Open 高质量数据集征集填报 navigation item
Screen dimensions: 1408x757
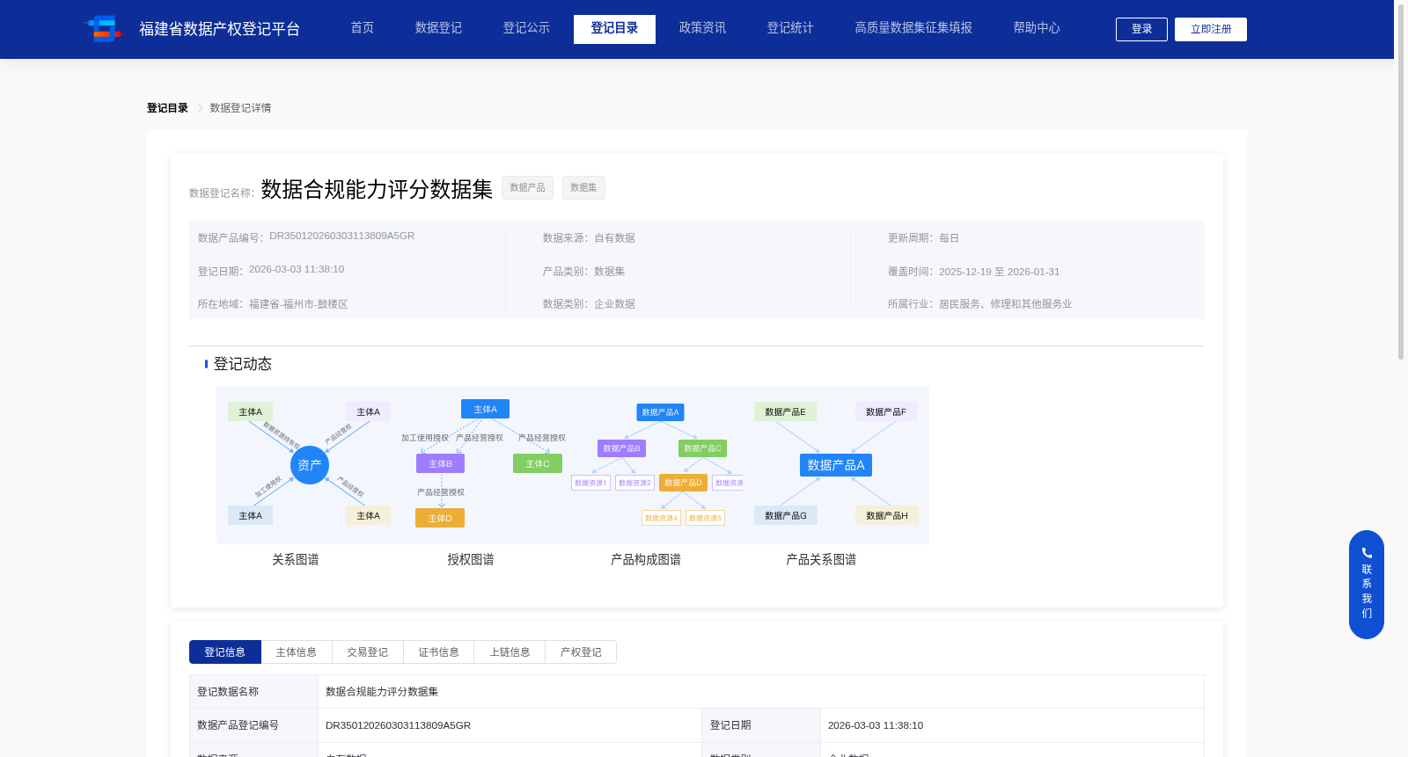point(913,28)
